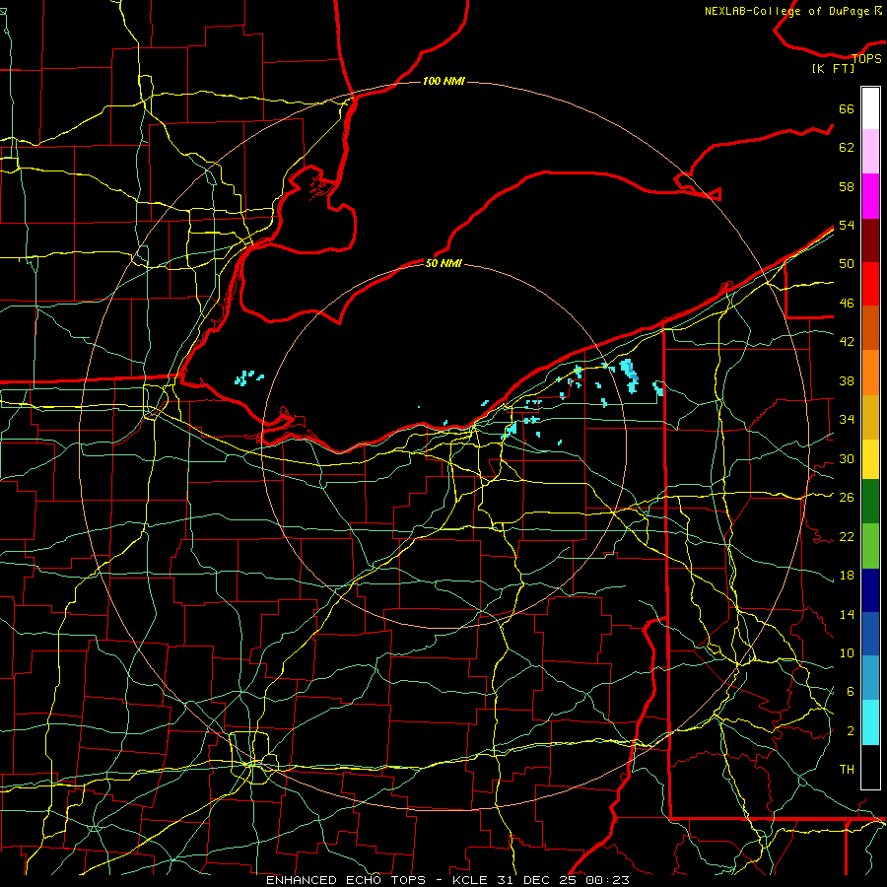
Task: Click the legend value "6"
Action: tap(851, 692)
